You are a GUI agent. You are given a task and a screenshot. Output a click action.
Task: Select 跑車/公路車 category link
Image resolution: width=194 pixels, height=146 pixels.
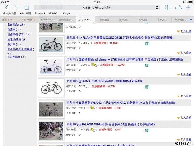point(14,40)
